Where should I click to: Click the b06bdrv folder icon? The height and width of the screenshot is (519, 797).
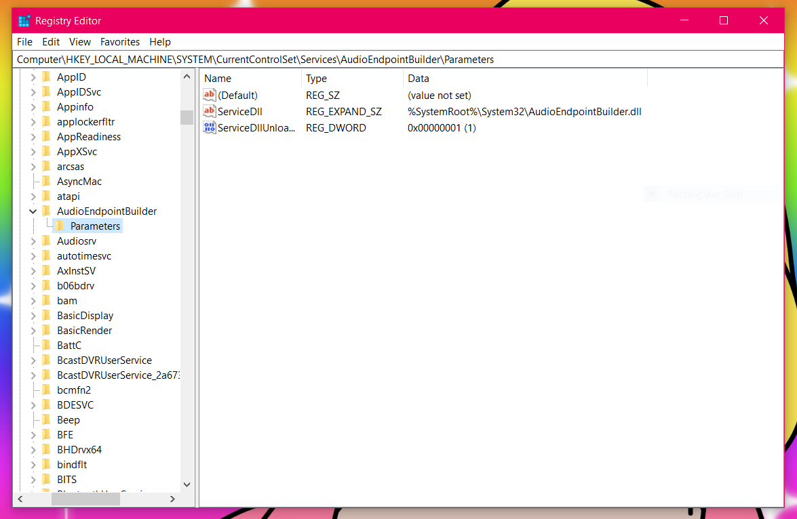pyautogui.click(x=47, y=285)
